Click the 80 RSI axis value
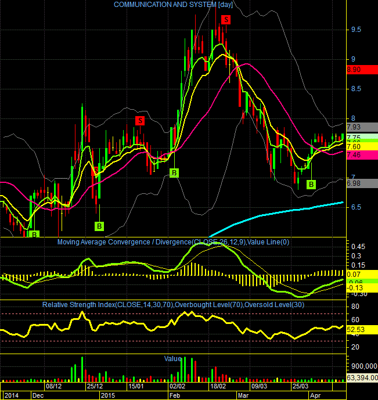 pyautogui.click(x=355, y=307)
